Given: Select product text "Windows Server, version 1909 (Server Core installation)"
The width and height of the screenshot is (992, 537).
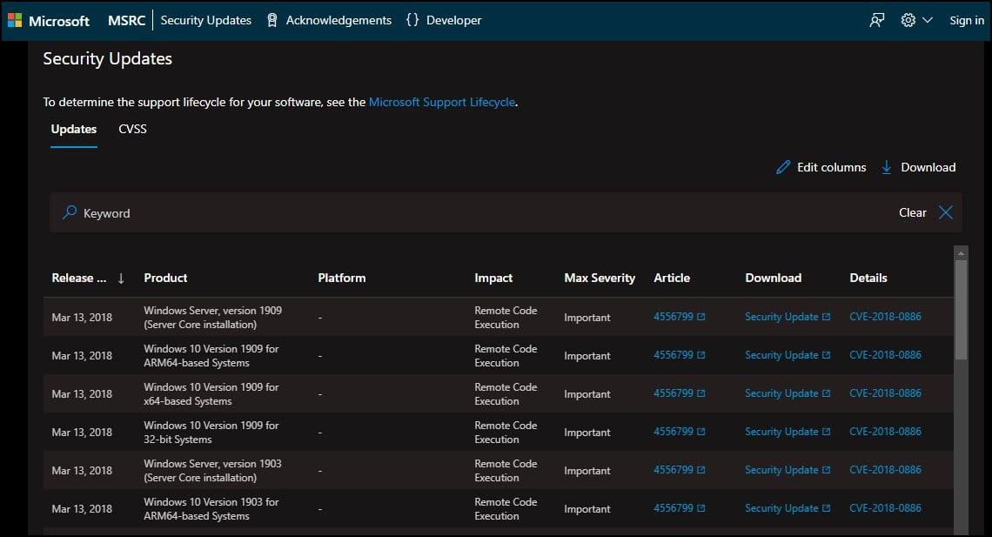Looking at the screenshot, I should 212,318.
